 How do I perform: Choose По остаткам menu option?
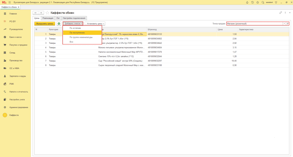[x=82, y=28]
